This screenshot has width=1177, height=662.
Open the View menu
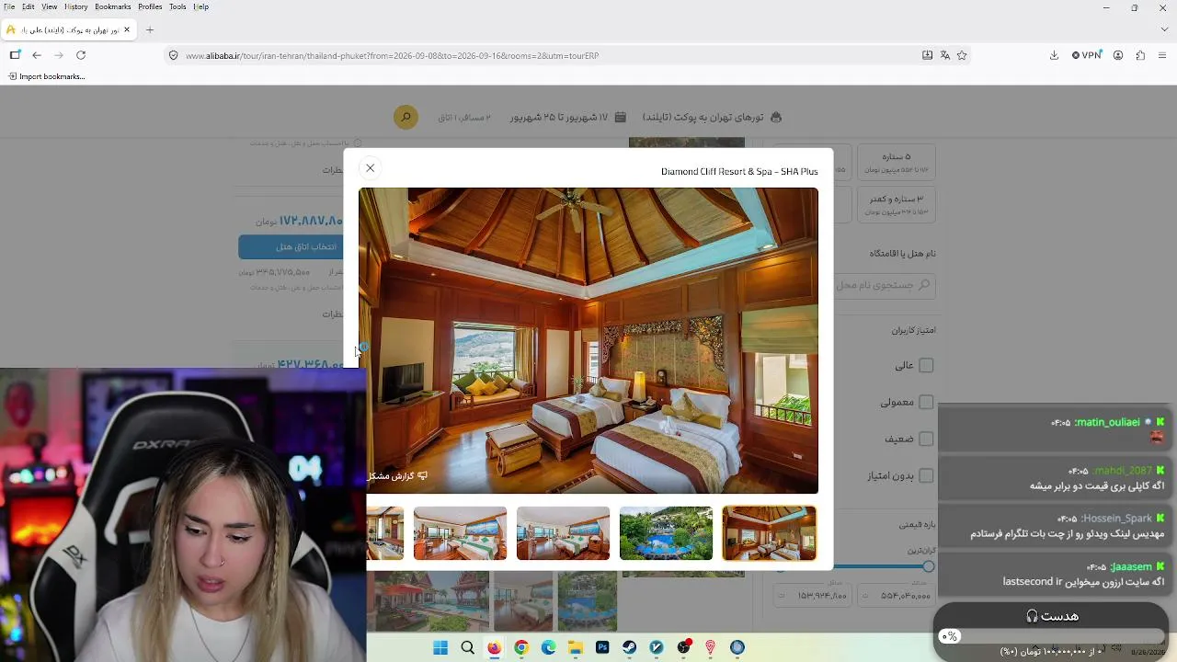pyautogui.click(x=50, y=6)
